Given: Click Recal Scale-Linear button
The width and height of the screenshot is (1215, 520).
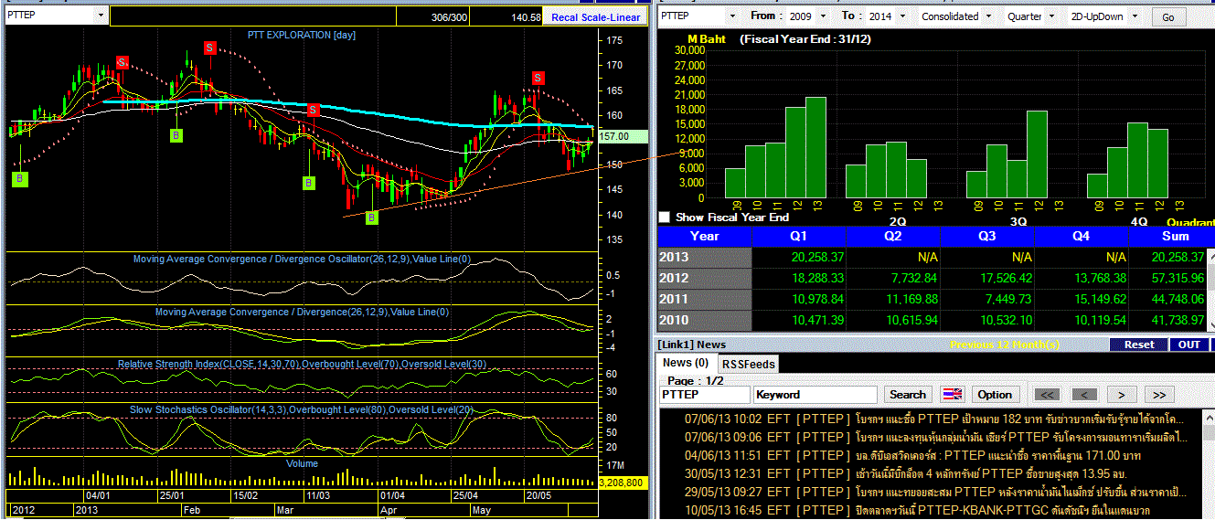Looking at the screenshot, I should coord(595,17).
